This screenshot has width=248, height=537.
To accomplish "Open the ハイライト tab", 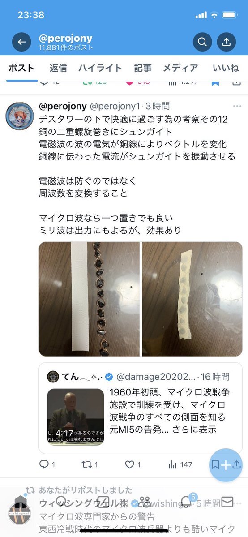I will click(100, 68).
